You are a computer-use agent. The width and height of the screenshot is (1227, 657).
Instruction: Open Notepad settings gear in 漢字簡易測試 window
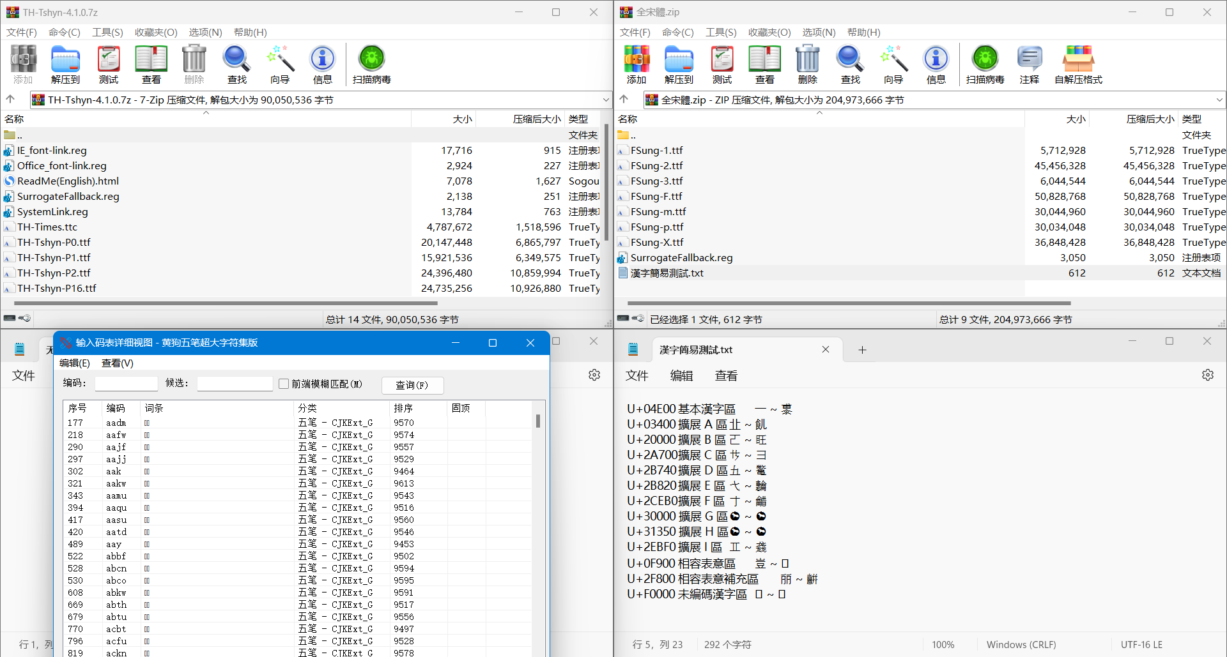point(1207,375)
